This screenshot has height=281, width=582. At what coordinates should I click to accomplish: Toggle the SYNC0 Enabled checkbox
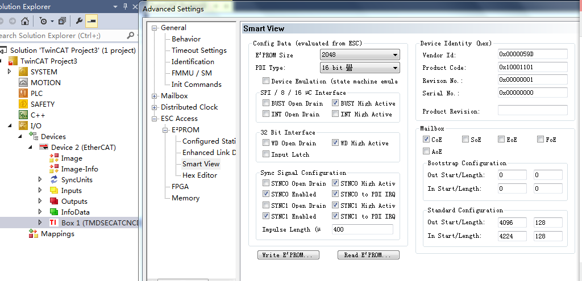266,194
